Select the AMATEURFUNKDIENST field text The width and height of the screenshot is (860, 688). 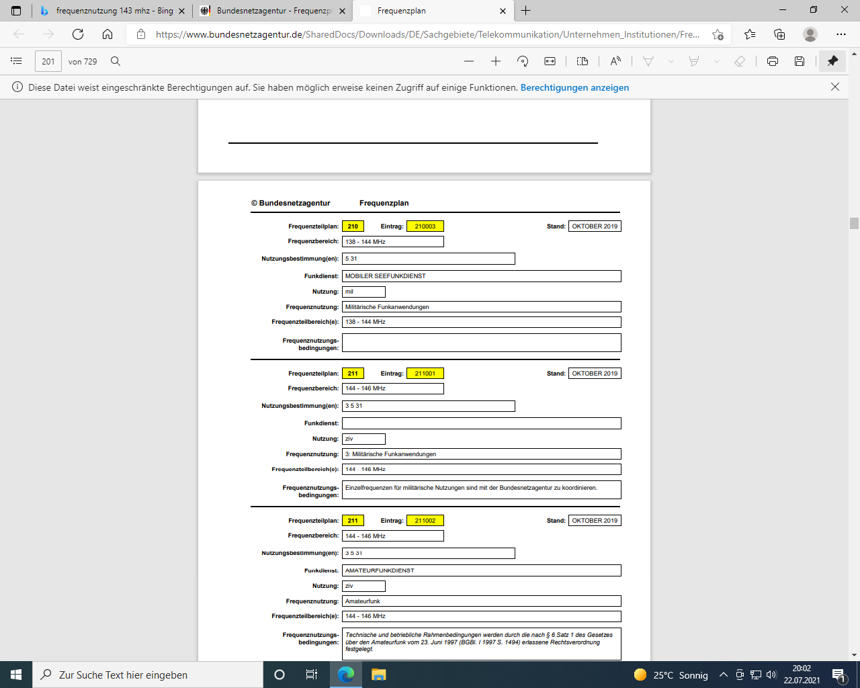click(x=380, y=570)
